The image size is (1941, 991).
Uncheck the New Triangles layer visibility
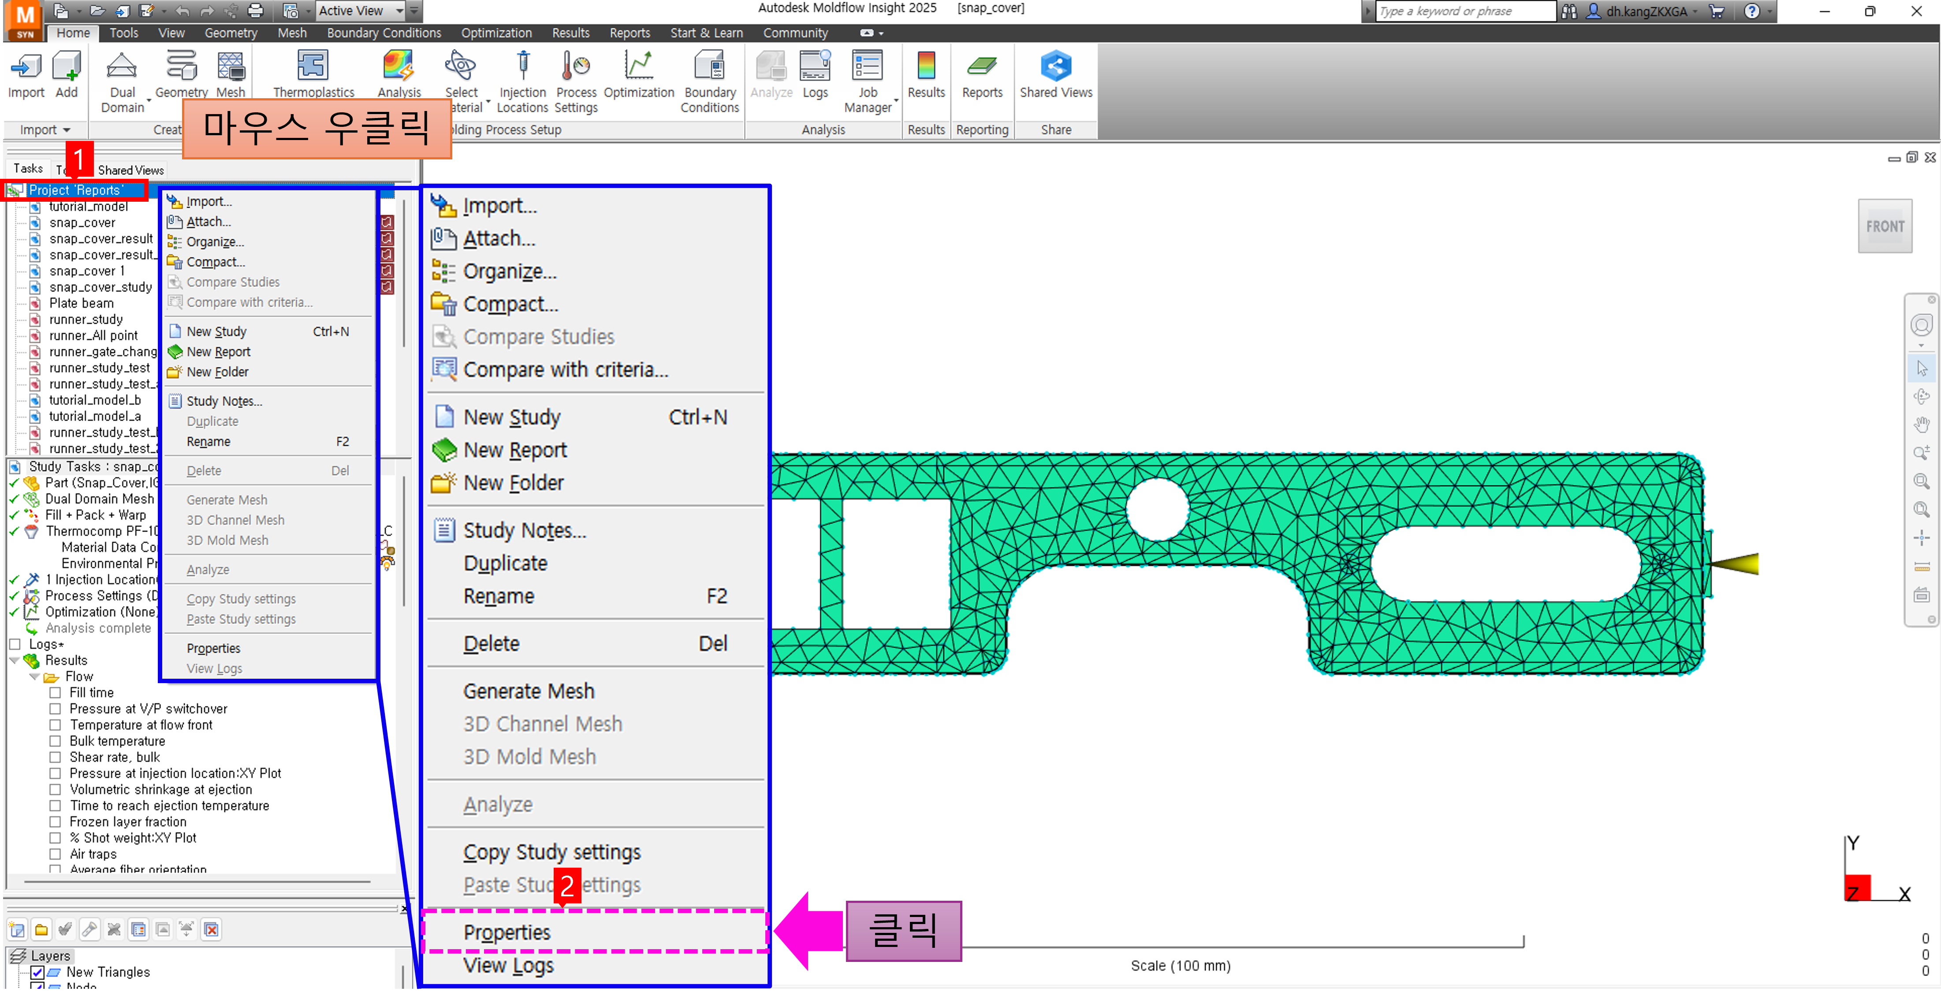[x=37, y=973]
